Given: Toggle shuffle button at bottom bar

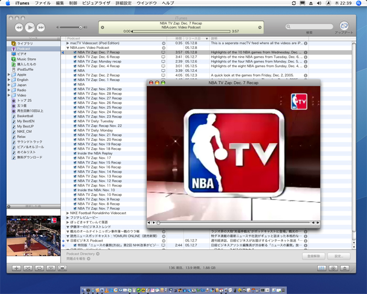Looking at the screenshot, I should click(28, 268).
